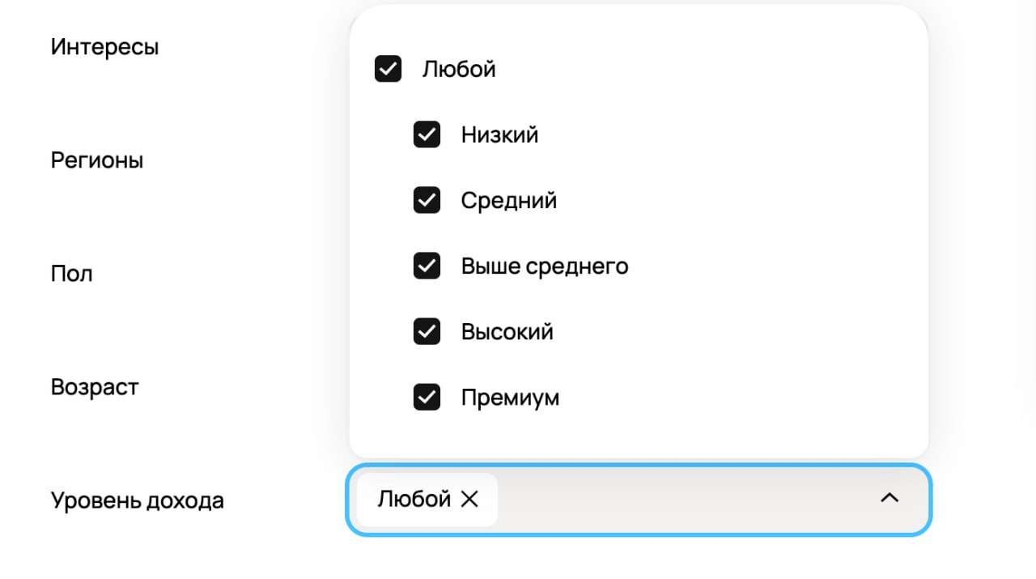Click the Низкий option label text
Screen dimensions: 1036x579
[x=499, y=134]
